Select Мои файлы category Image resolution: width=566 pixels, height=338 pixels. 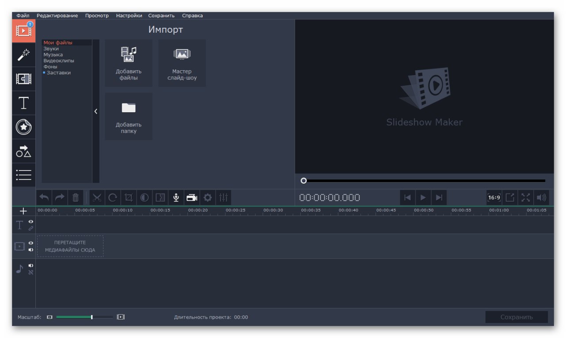(58, 42)
